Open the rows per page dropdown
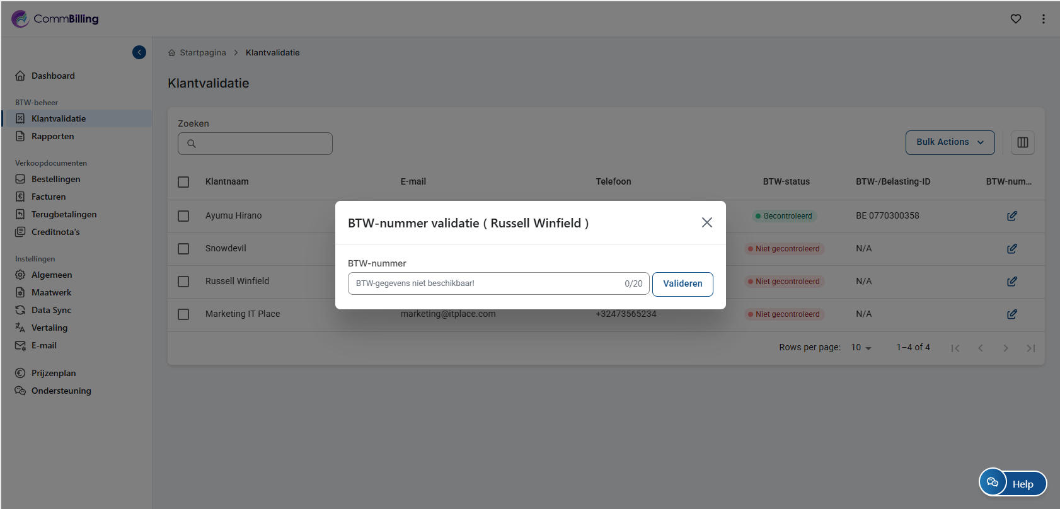Viewport: 1060px width, 509px height. coord(861,348)
